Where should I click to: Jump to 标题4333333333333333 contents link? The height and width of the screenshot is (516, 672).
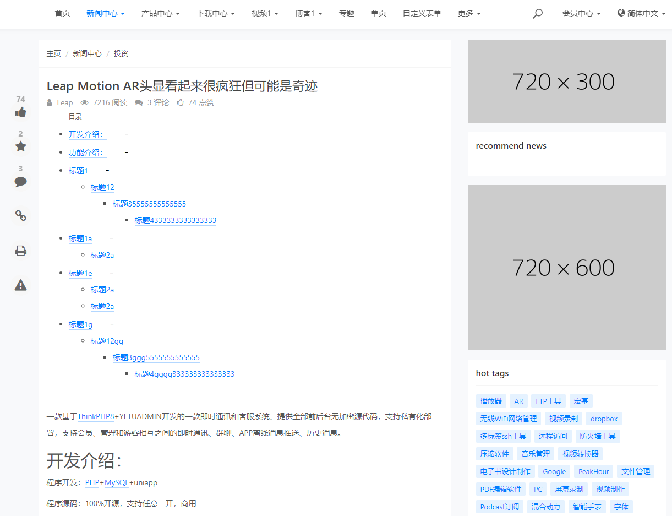(x=176, y=220)
